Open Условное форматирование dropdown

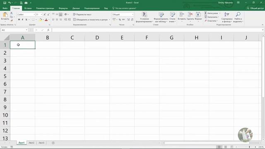(145, 17)
